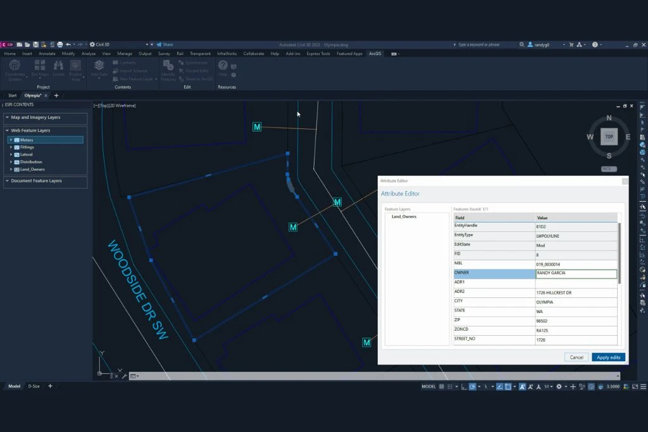Toggle Clean Screen icon in status bar
The width and height of the screenshot is (648, 432).
point(635,386)
